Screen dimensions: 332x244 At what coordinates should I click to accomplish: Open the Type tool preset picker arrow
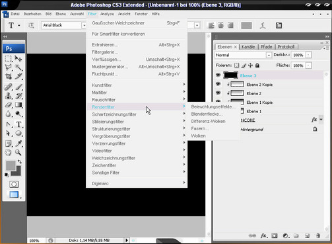tap(19, 26)
